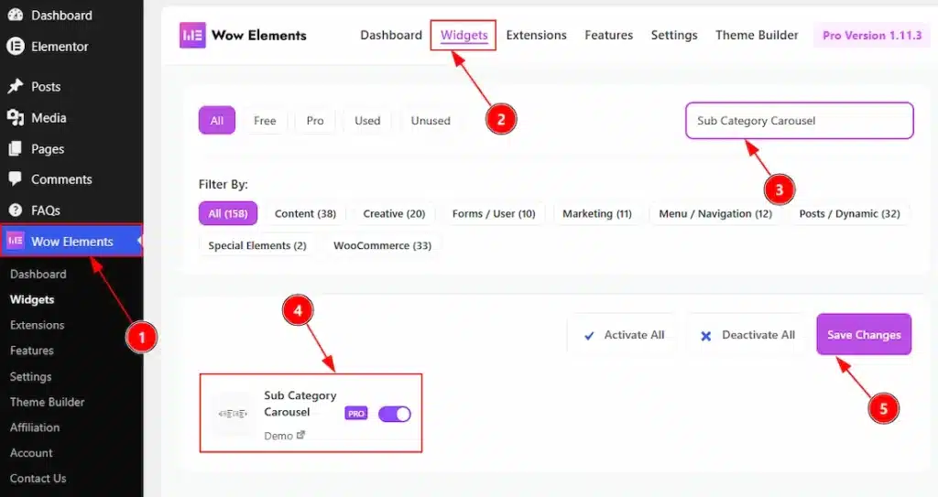This screenshot has height=497, width=938.
Task: Click the Pro Version 1.11.3 badge
Action: coord(872,36)
